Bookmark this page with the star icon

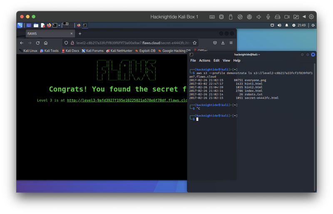194,43
